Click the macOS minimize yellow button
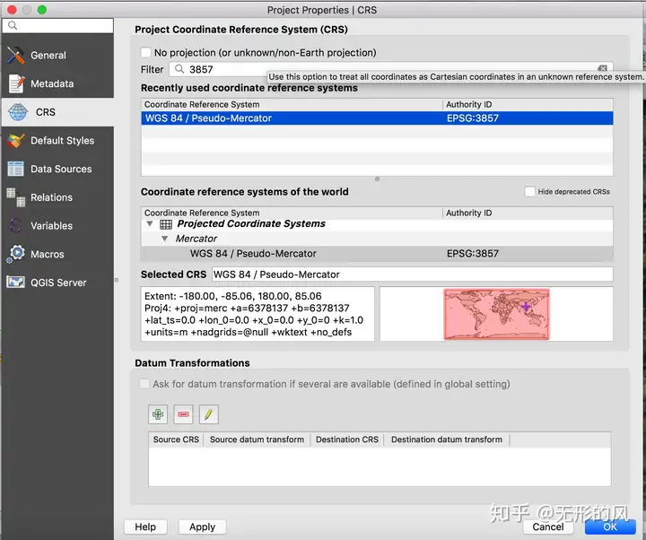Viewport: 646px width, 540px height. tap(27, 10)
